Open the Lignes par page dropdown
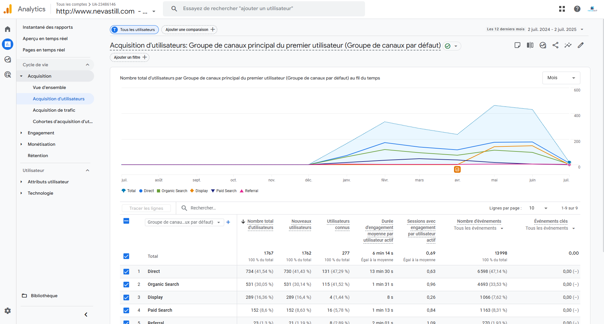This screenshot has height=324, width=604. [538, 208]
